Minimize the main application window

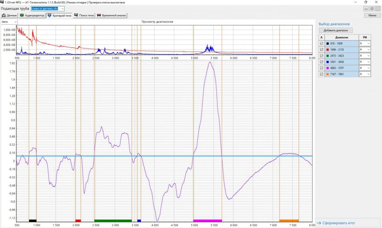(356, 2)
